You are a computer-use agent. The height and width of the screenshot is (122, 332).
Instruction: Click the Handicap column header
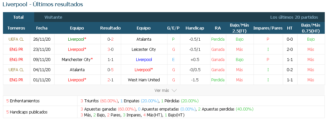coord(195,28)
